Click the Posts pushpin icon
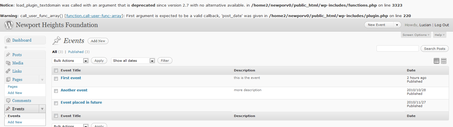 (x=8, y=55)
